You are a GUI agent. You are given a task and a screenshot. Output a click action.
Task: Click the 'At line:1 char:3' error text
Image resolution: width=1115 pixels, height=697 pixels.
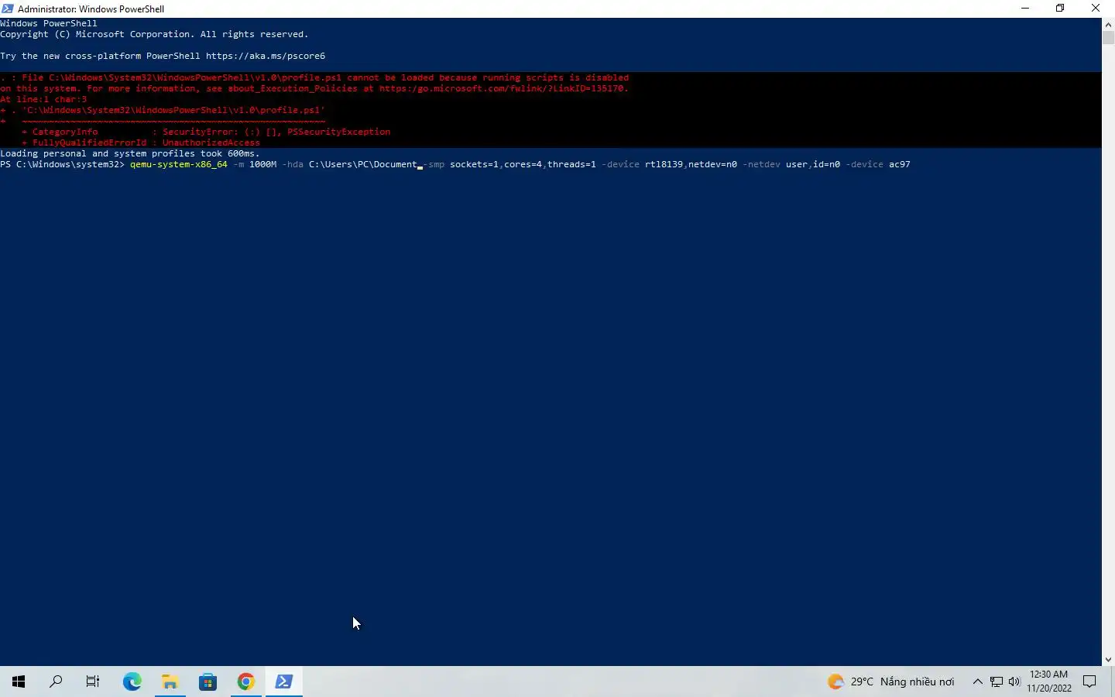pos(43,99)
